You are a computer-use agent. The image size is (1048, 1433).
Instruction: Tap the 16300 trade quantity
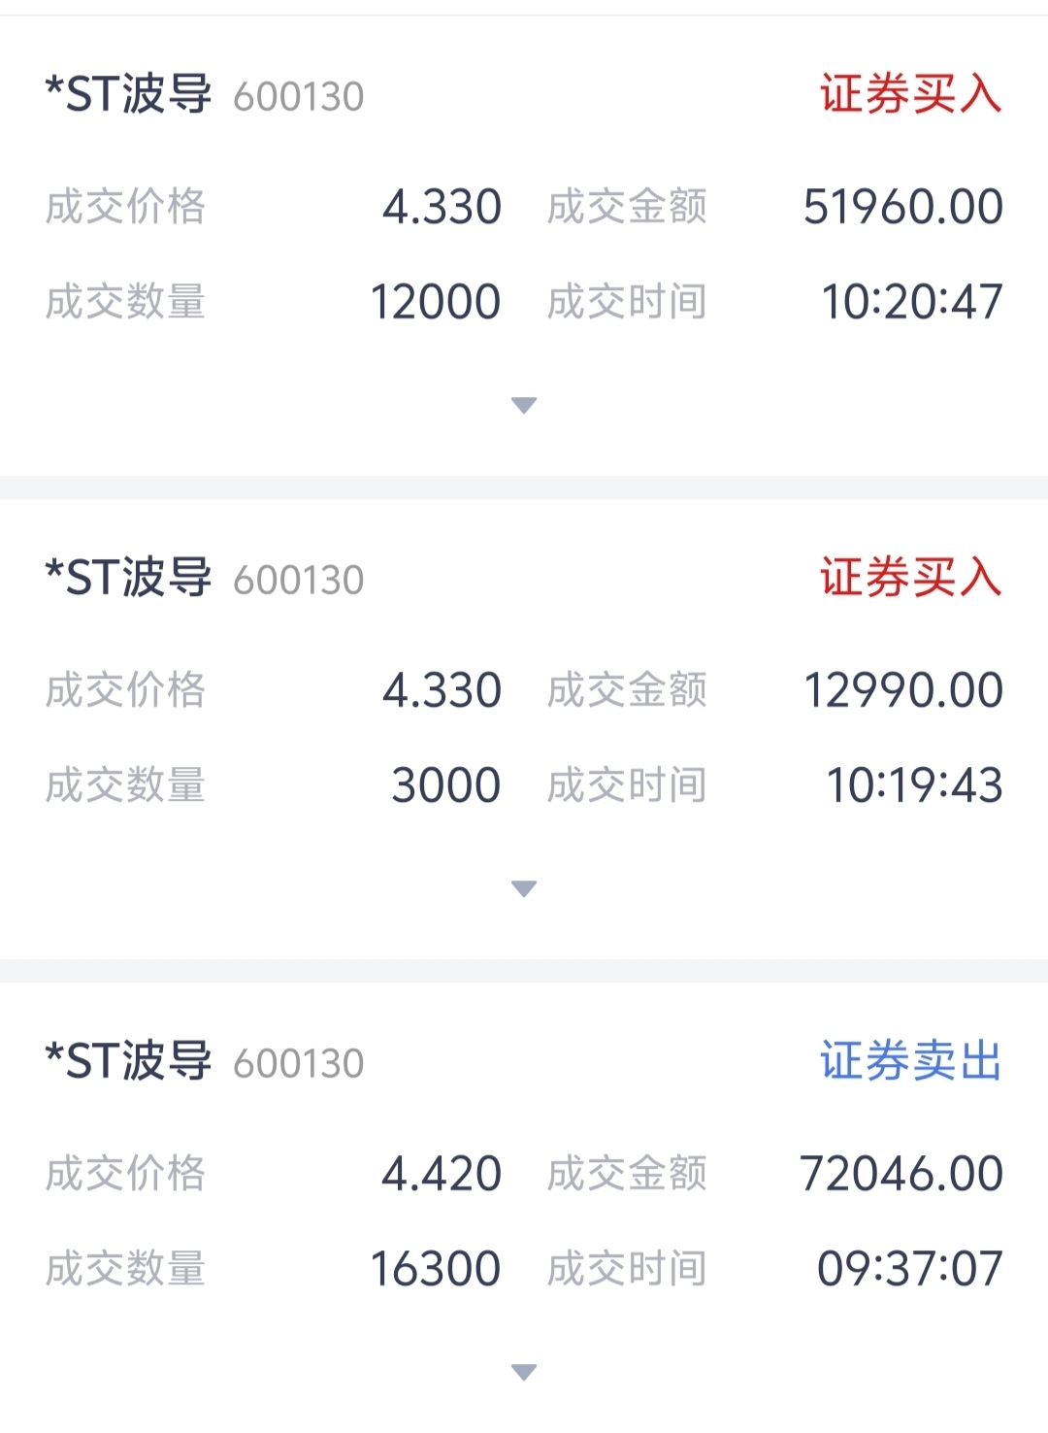(436, 1269)
